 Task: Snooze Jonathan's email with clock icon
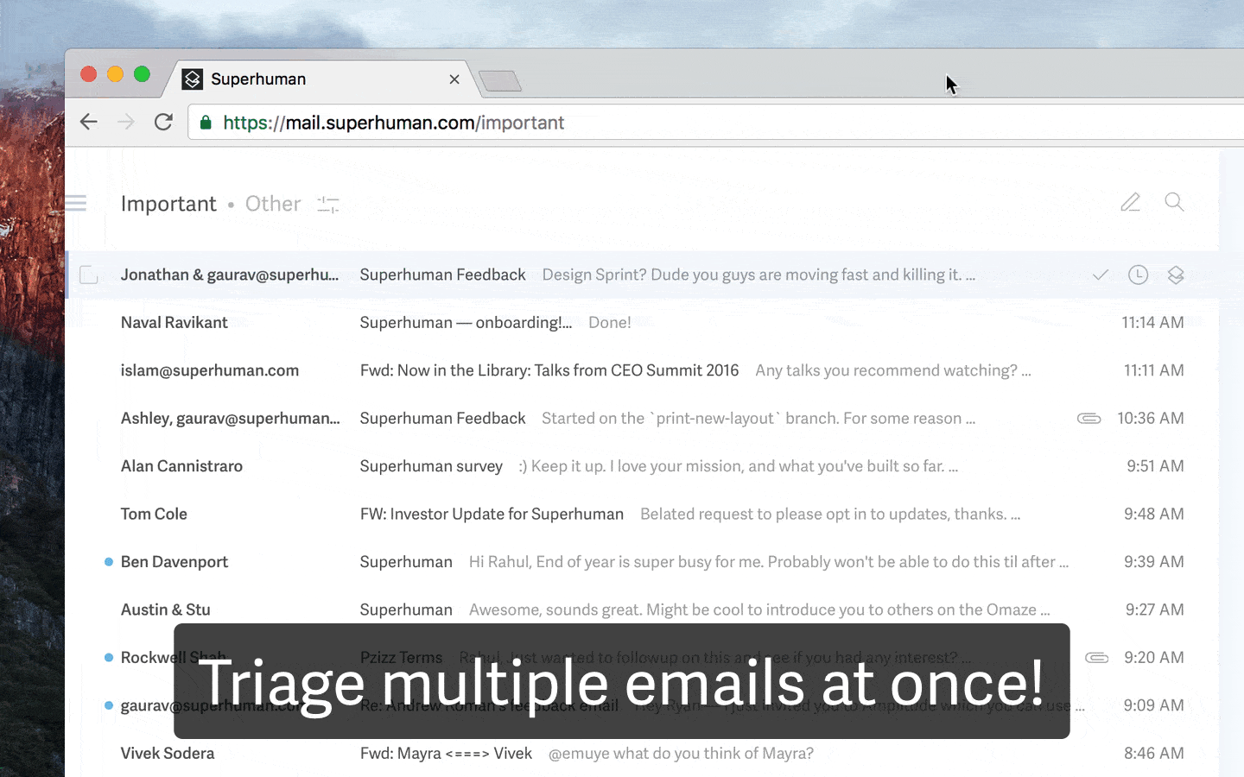point(1139,275)
